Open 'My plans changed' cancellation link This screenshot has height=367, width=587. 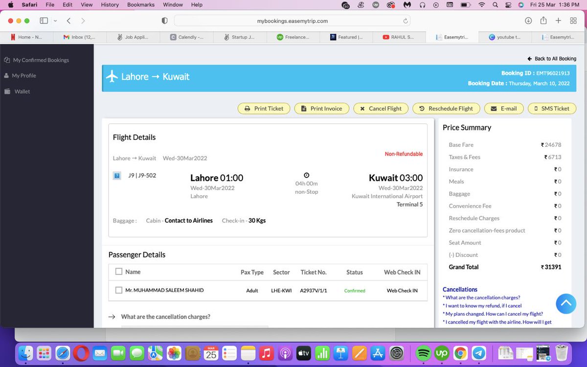(x=493, y=314)
